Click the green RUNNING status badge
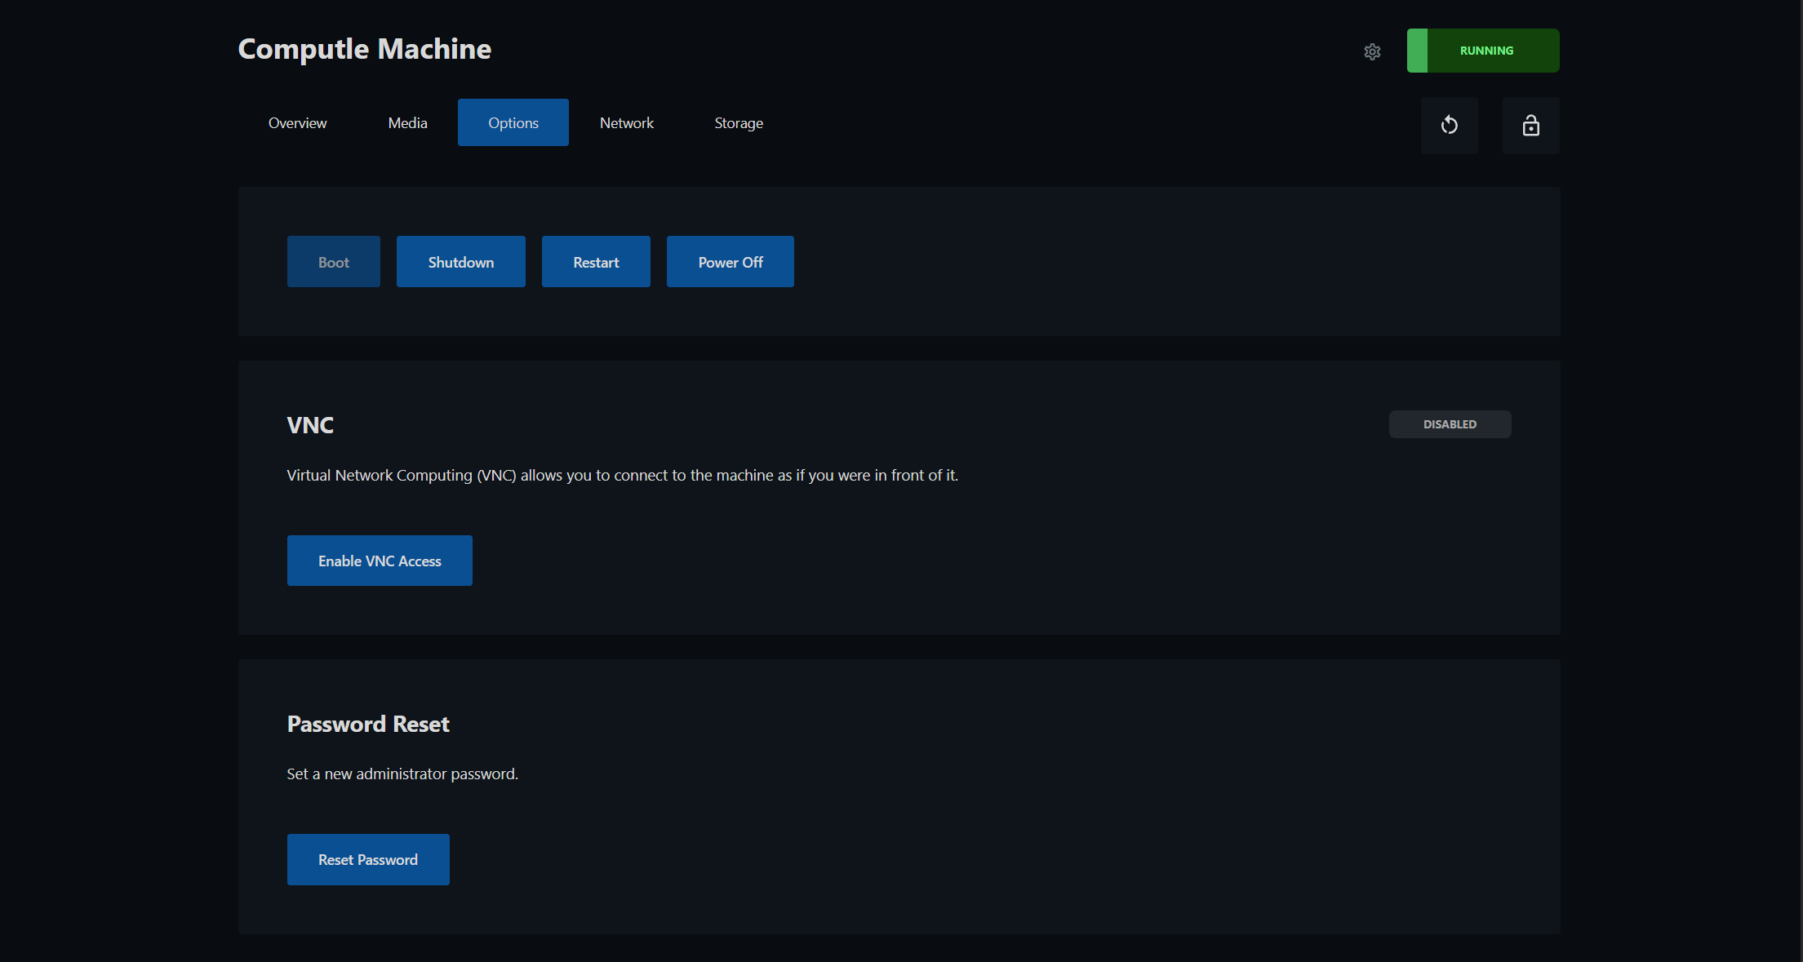The image size is (1803, 962). [1483, 51]
